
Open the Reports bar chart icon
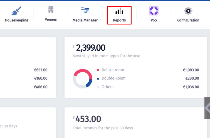coord(119,11)
